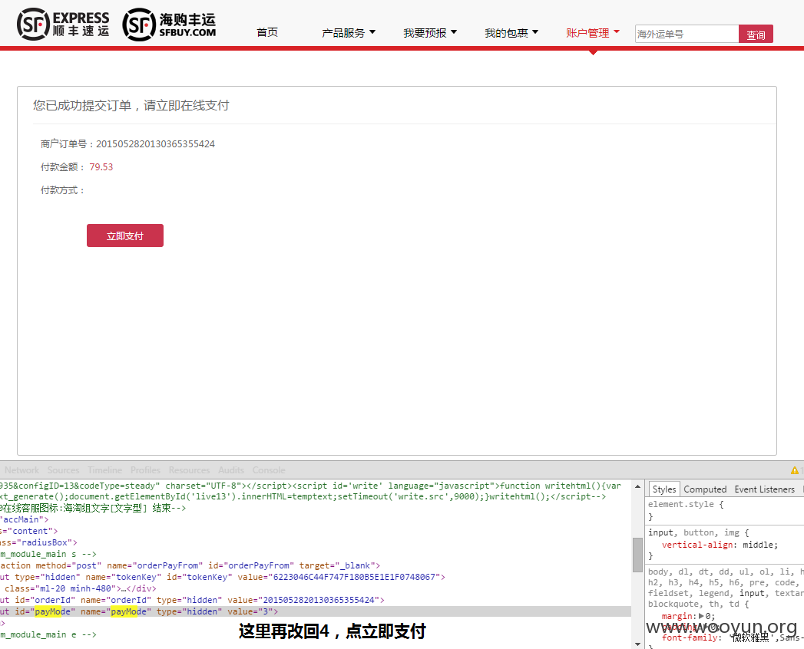Expand the 我的包裹 dropdown menu

click(511, 33)
